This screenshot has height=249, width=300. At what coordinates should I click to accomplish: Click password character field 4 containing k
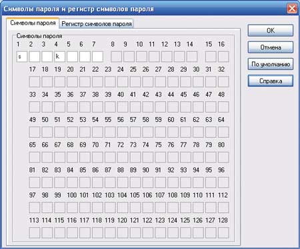pos(59,57)
